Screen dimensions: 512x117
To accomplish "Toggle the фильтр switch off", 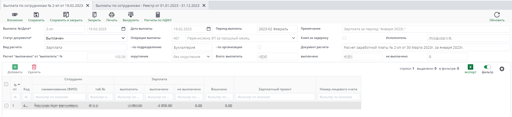I will [x=487, y=67].
